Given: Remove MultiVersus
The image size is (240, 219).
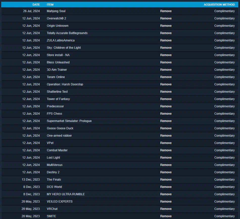Looking at the screenshot, I should [166, 165].
